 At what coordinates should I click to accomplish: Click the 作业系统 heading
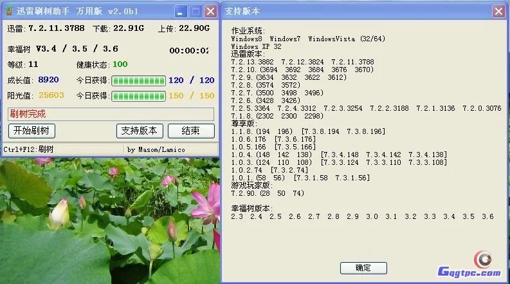pyautogui.click(x=248, y=31)
